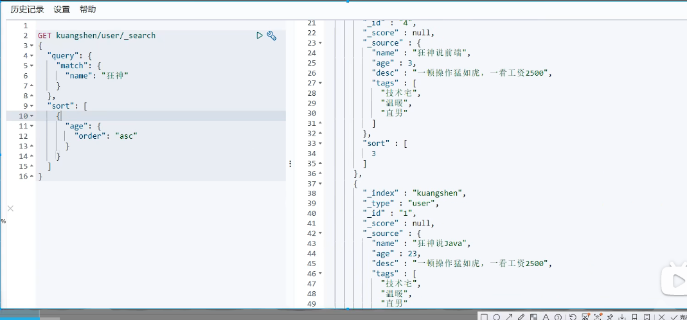
Task: Collapse "_source" at response line 42
Action: pos(320,234)
